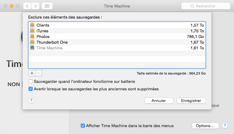The height and width of the screenshot is (134, 234).
Task: Toggle warning when oldest backups are deleted
Action: tap(31, 89)
